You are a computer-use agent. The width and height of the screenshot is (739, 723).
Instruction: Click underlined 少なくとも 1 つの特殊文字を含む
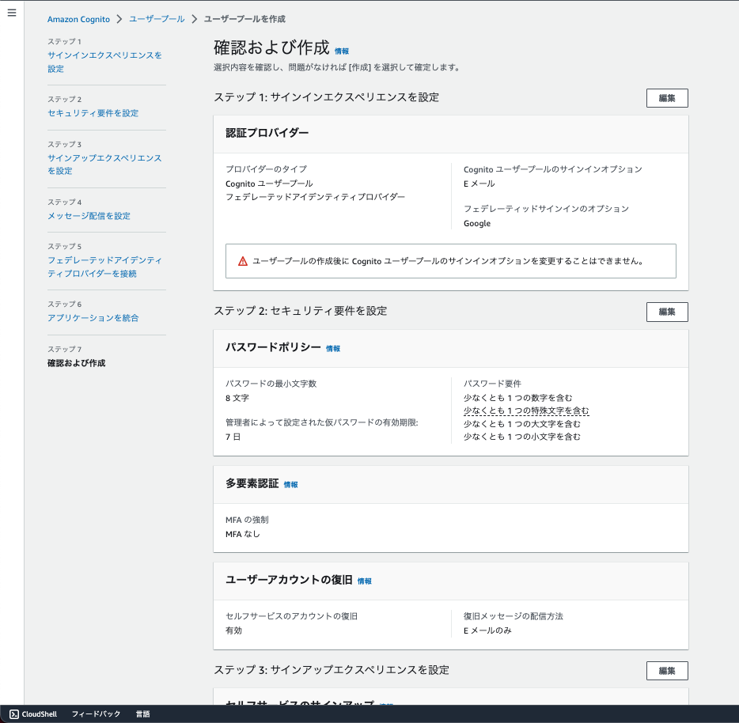(x=526, y=411)
